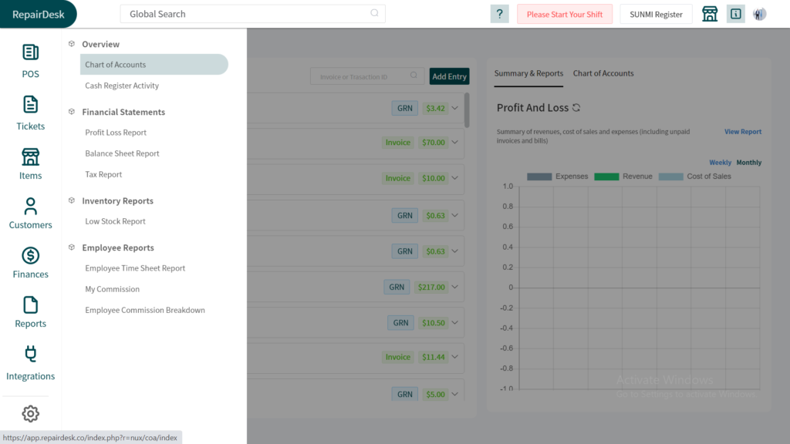This screenshot has width=790, height=444.
Task: Open the user profile avatar
Action: click(760, 14)
